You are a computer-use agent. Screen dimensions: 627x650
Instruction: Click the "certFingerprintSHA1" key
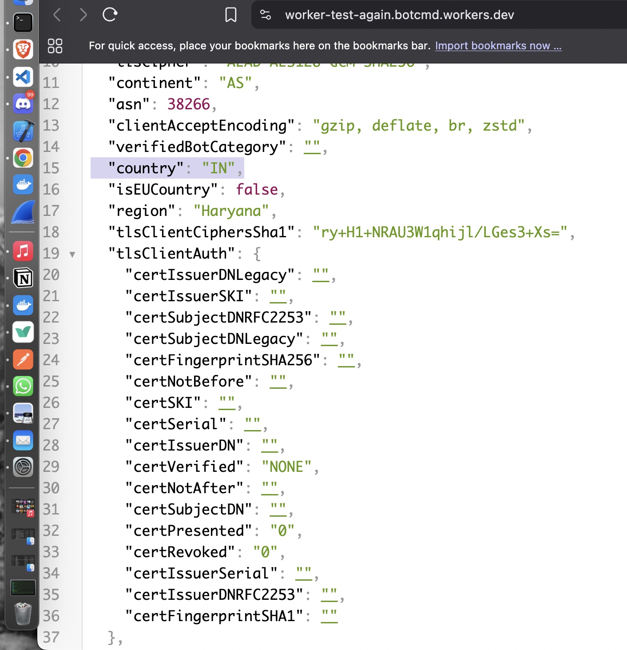[x=214, y=616]
